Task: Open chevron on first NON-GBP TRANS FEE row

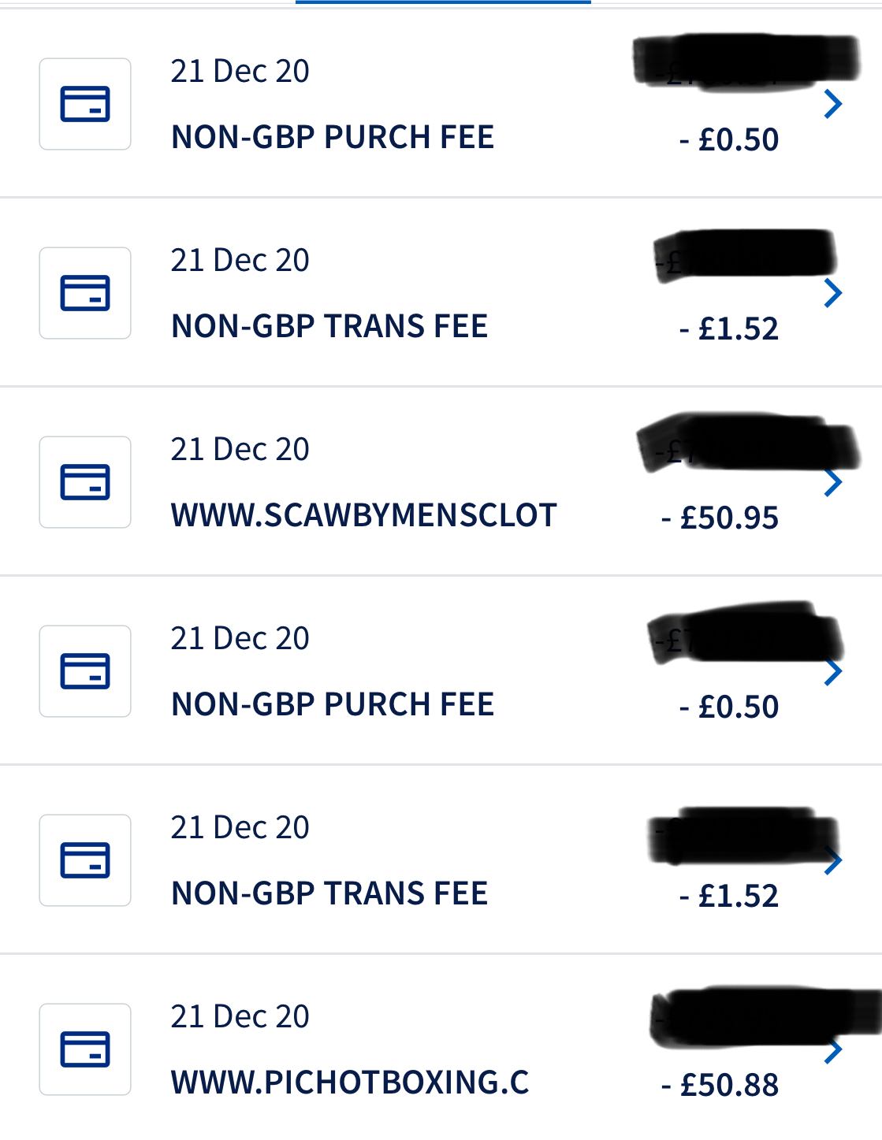Action: (833, 293)
